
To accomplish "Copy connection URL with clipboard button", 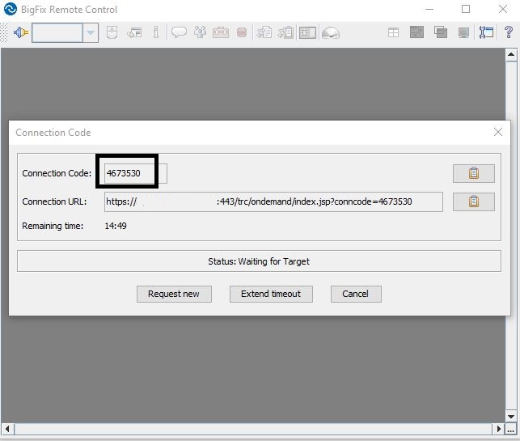I will (474, 201).
